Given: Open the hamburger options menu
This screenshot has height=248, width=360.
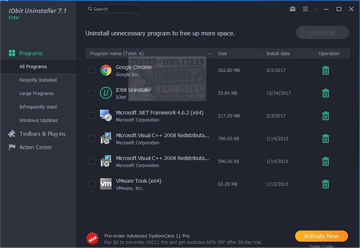Looking at the screenshot, I should (x=305, y=9).
